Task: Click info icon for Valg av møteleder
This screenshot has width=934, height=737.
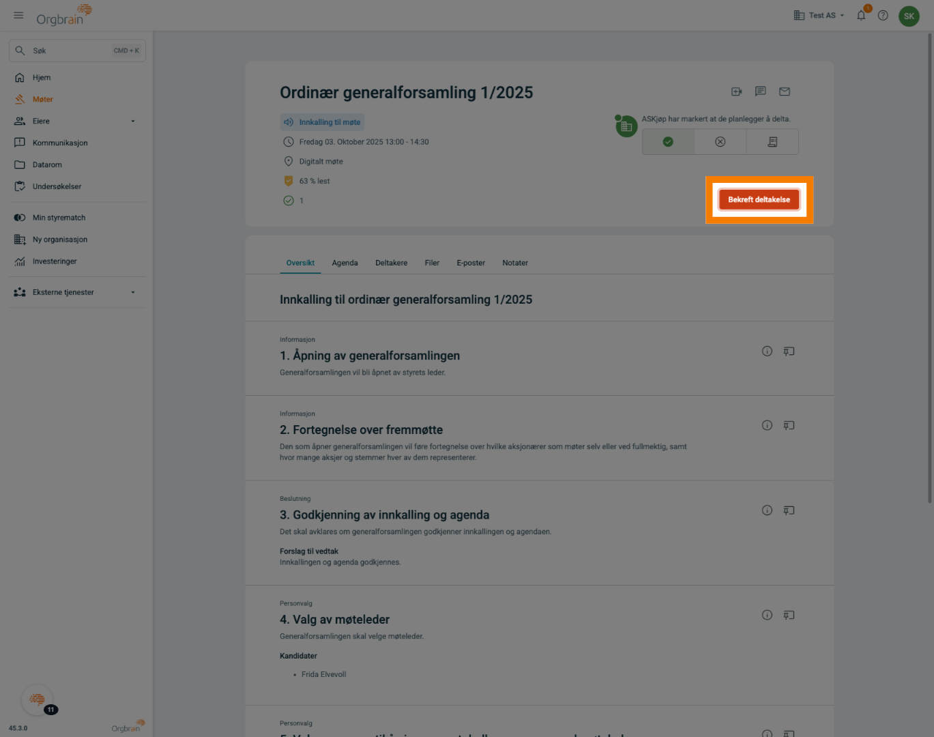Action: click(767, 616)
